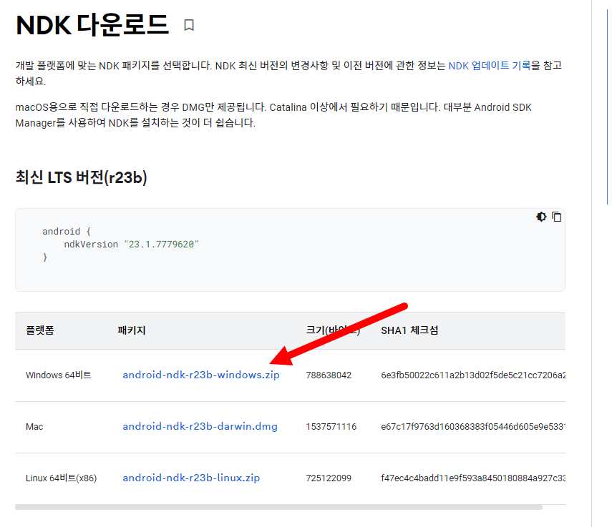Click the ndkVersion "23.1.7779620" code line
The image size is (612, 527).
coord(132,245)
